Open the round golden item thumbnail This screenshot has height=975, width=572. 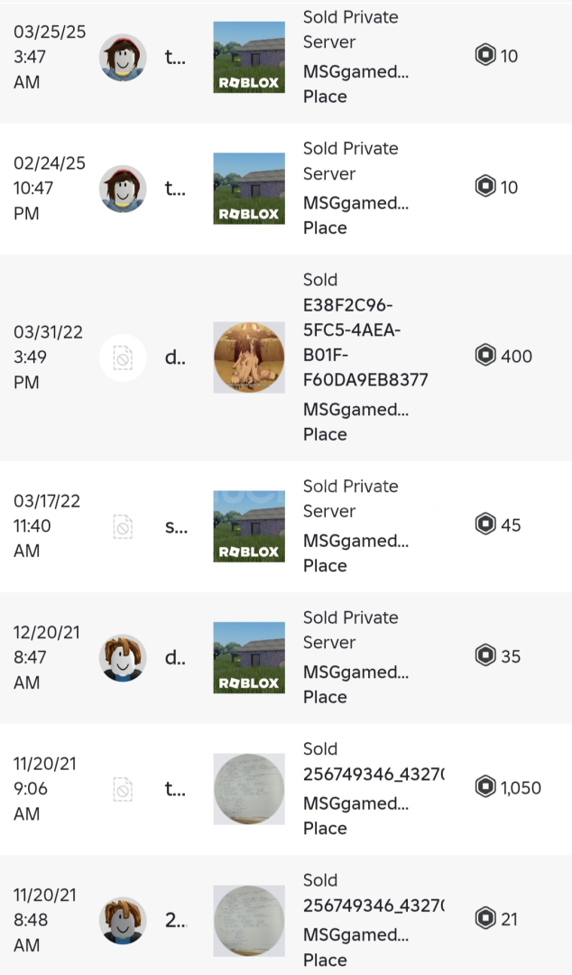pos(249,357)
